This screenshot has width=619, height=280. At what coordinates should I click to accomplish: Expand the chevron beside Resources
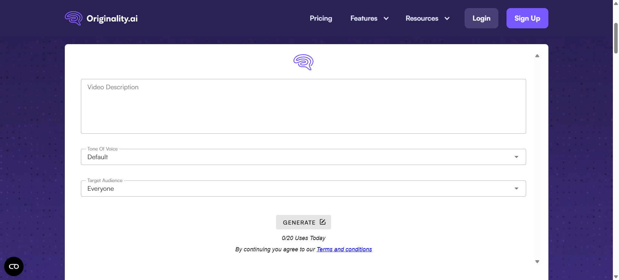447,18
